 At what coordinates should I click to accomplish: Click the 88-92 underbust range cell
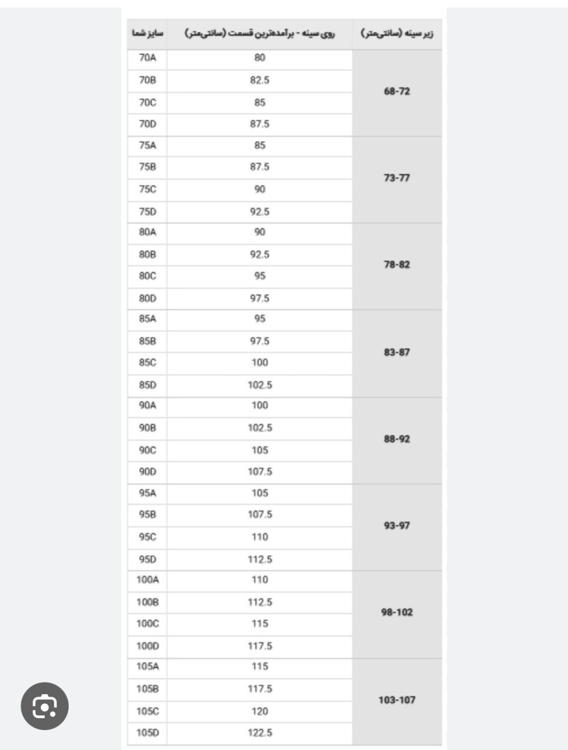[396, 440]
